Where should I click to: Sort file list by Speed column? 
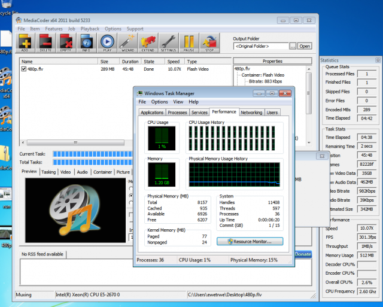[174, 62]
